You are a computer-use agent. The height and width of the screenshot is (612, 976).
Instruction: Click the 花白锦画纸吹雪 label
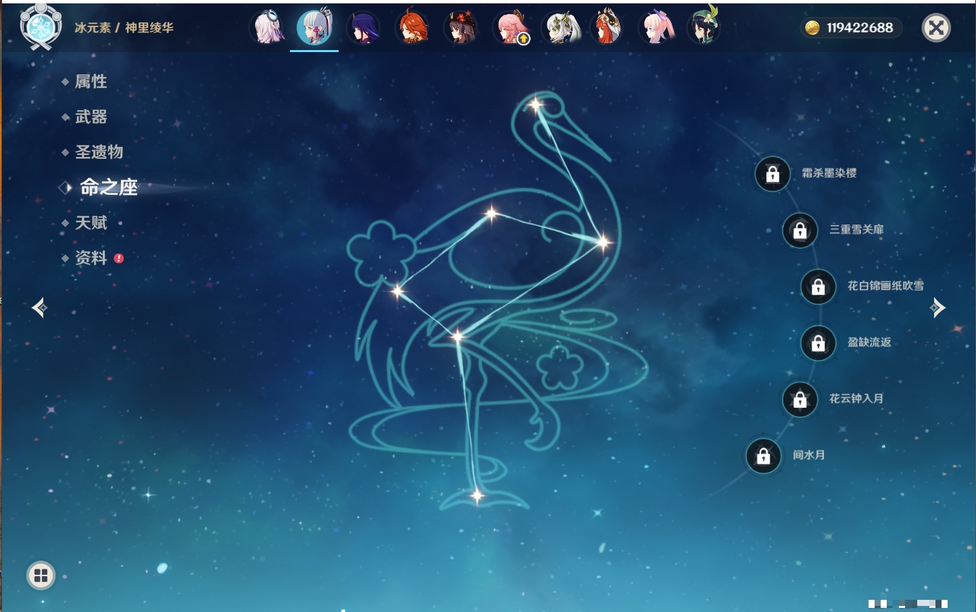[885, 285]
